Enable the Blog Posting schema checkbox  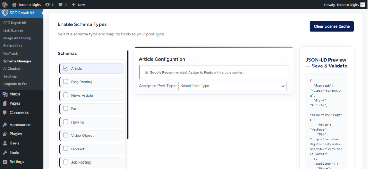pyautogui.click(x=65, y=82)
